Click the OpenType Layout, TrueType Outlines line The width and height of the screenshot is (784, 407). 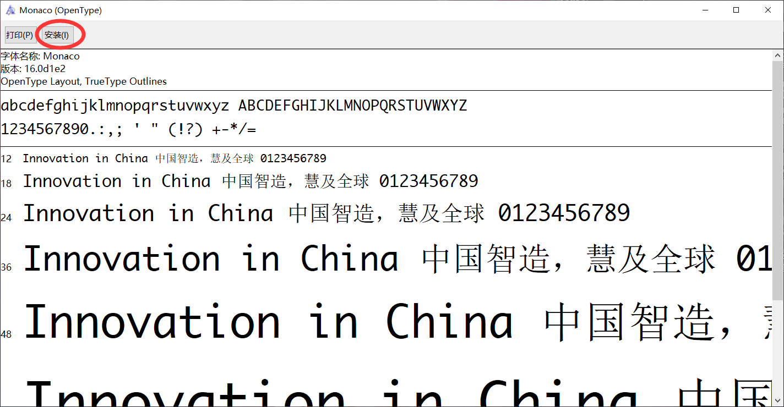[84, 81]
